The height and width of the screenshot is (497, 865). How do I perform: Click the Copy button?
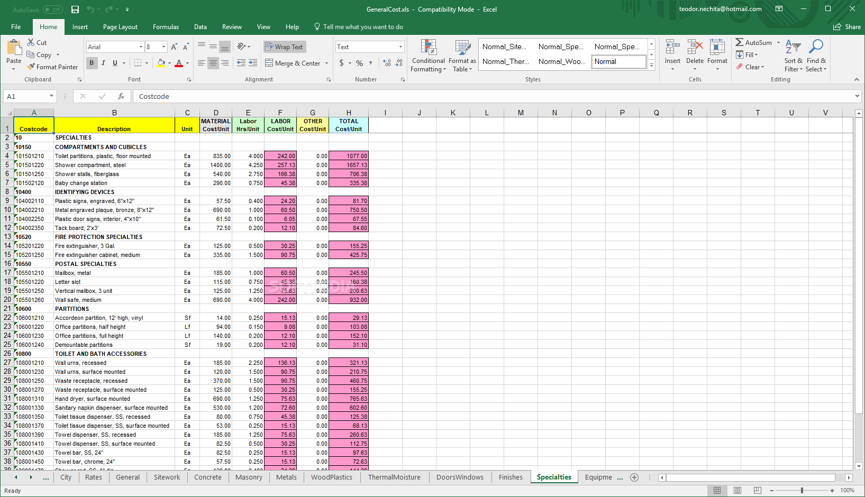tap(39, 55)
